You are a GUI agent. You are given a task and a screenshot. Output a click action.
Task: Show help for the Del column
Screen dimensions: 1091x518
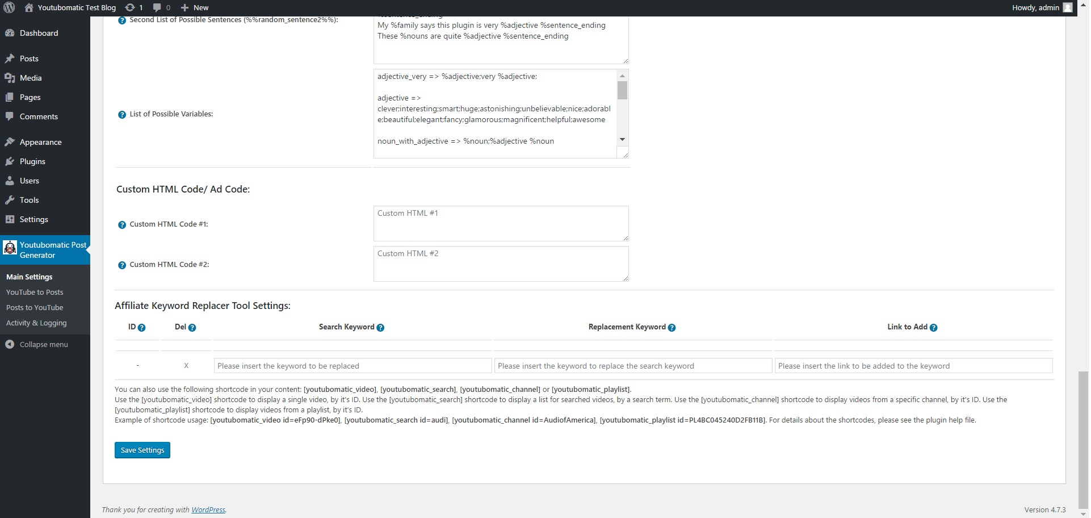pos(192,328)
